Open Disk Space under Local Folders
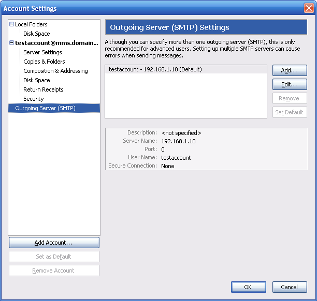The height and width of the screenshot is (301, 317). click(x=37, y=34)
